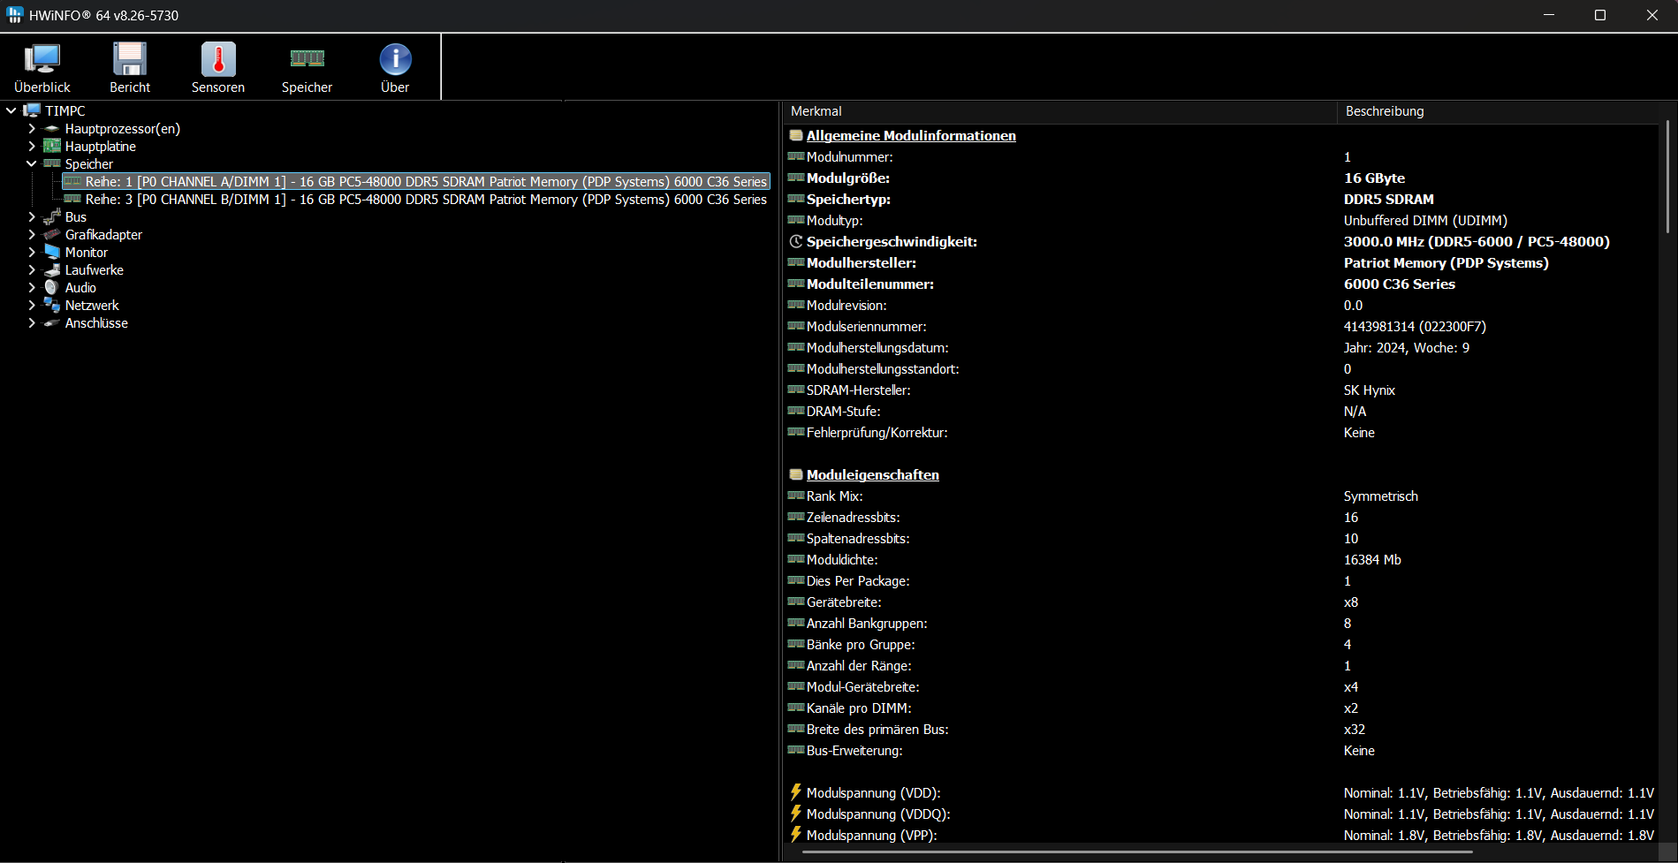This screenshot has width=1678, height=863.
Task: Expand the Anschlüsse tree node
Action: pyautogui.click(x=32, y=322)
